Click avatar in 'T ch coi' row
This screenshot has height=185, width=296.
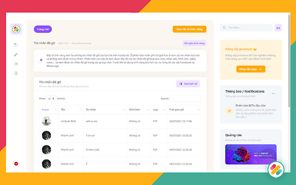click(x=46, y=136)
